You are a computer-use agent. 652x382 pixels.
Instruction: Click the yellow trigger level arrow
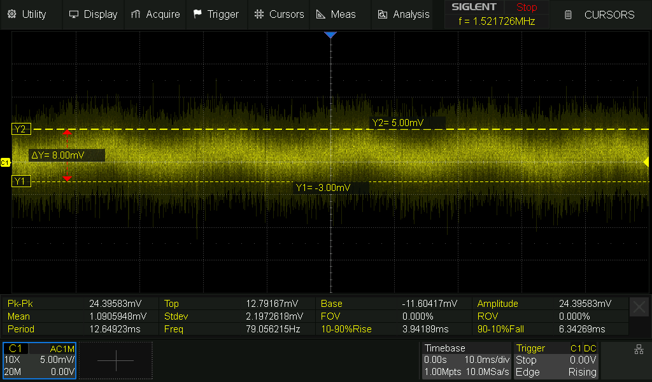[646, 162]
